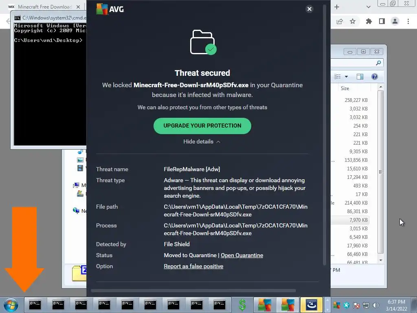The image size is (417, 313).
Task: Open Chrome profile avatar
Action: [395, 21]
